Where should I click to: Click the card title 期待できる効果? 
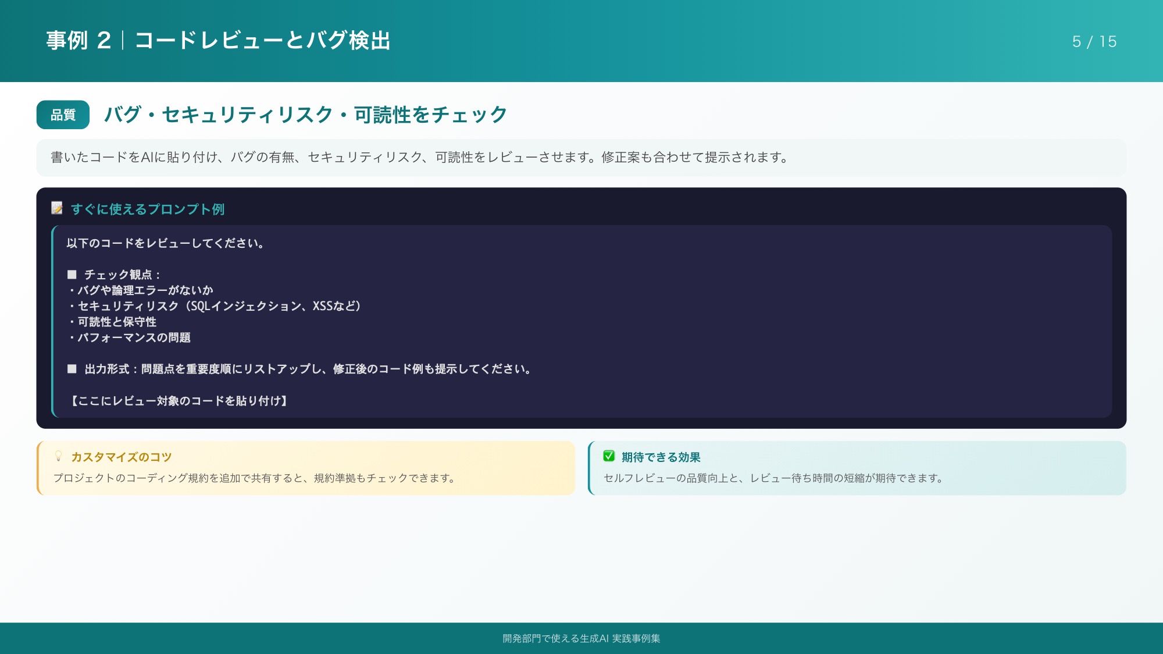(x=661, y=457)
